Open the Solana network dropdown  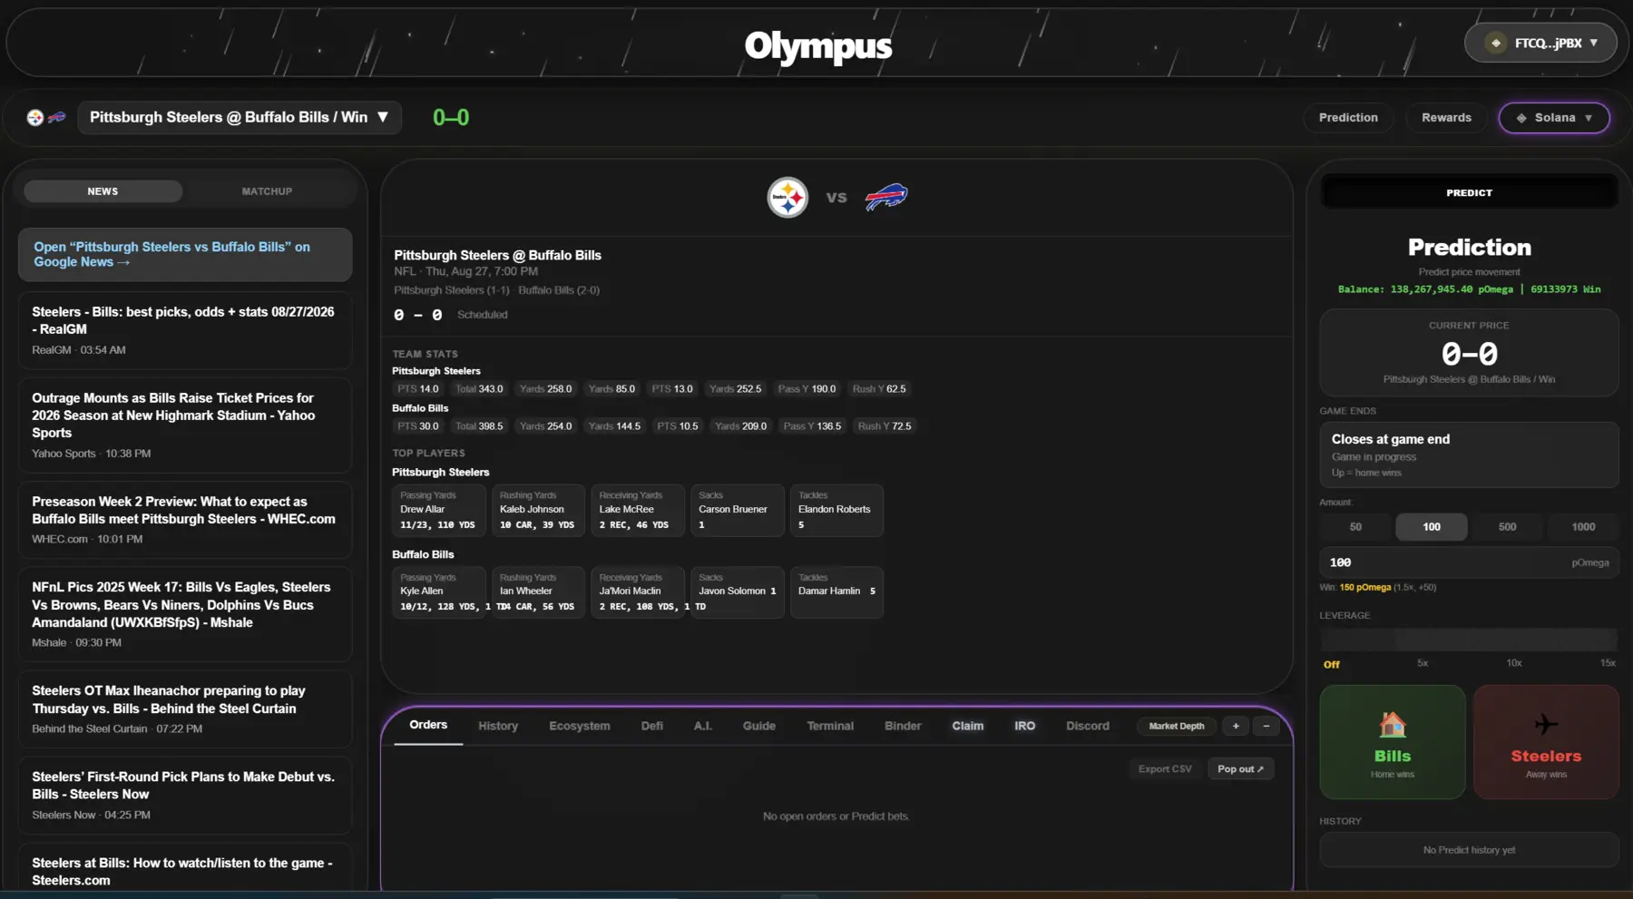(x=1554, y=118)
